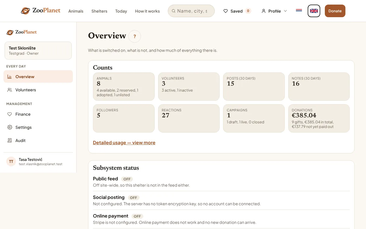Open Settings in the sidebar
The width and height of the screenshot is (366, 229).
tap(38, 127)
